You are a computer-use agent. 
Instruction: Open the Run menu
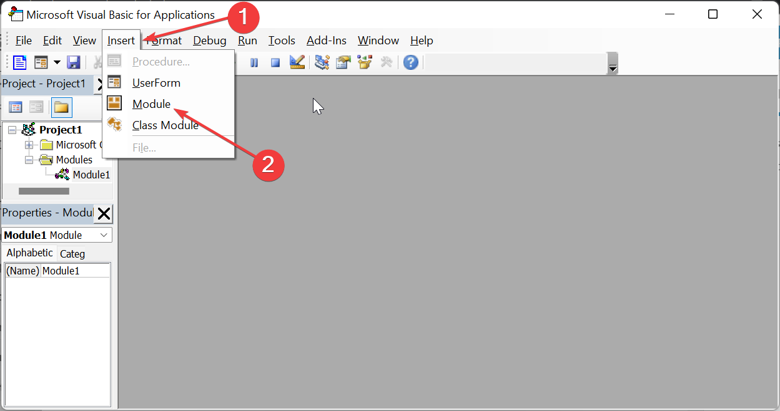247,41
